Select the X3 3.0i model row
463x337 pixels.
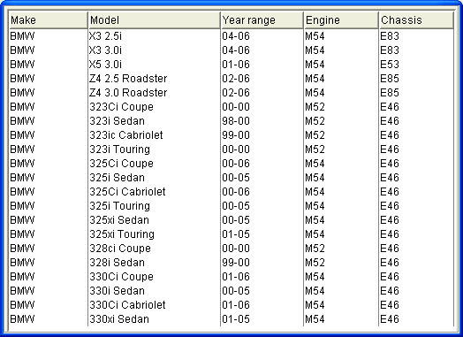pos(231,50)
